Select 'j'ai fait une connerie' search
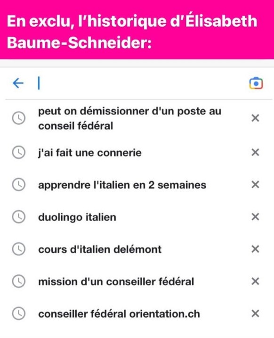The image size is (274, 338). coord(90,153)
